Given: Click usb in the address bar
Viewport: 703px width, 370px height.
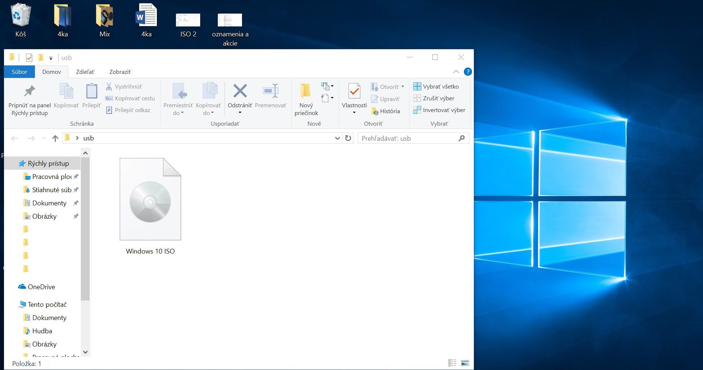Looking at the screenshot, I should click(89, 138).
